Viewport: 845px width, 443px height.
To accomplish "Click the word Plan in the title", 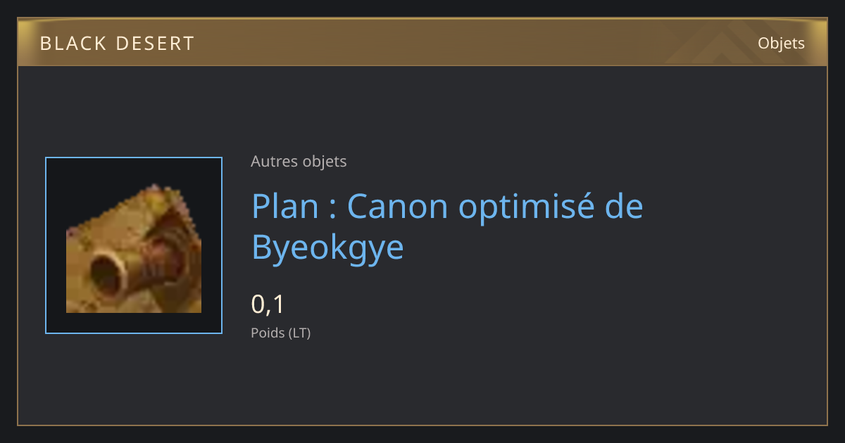I will (283, 206).
